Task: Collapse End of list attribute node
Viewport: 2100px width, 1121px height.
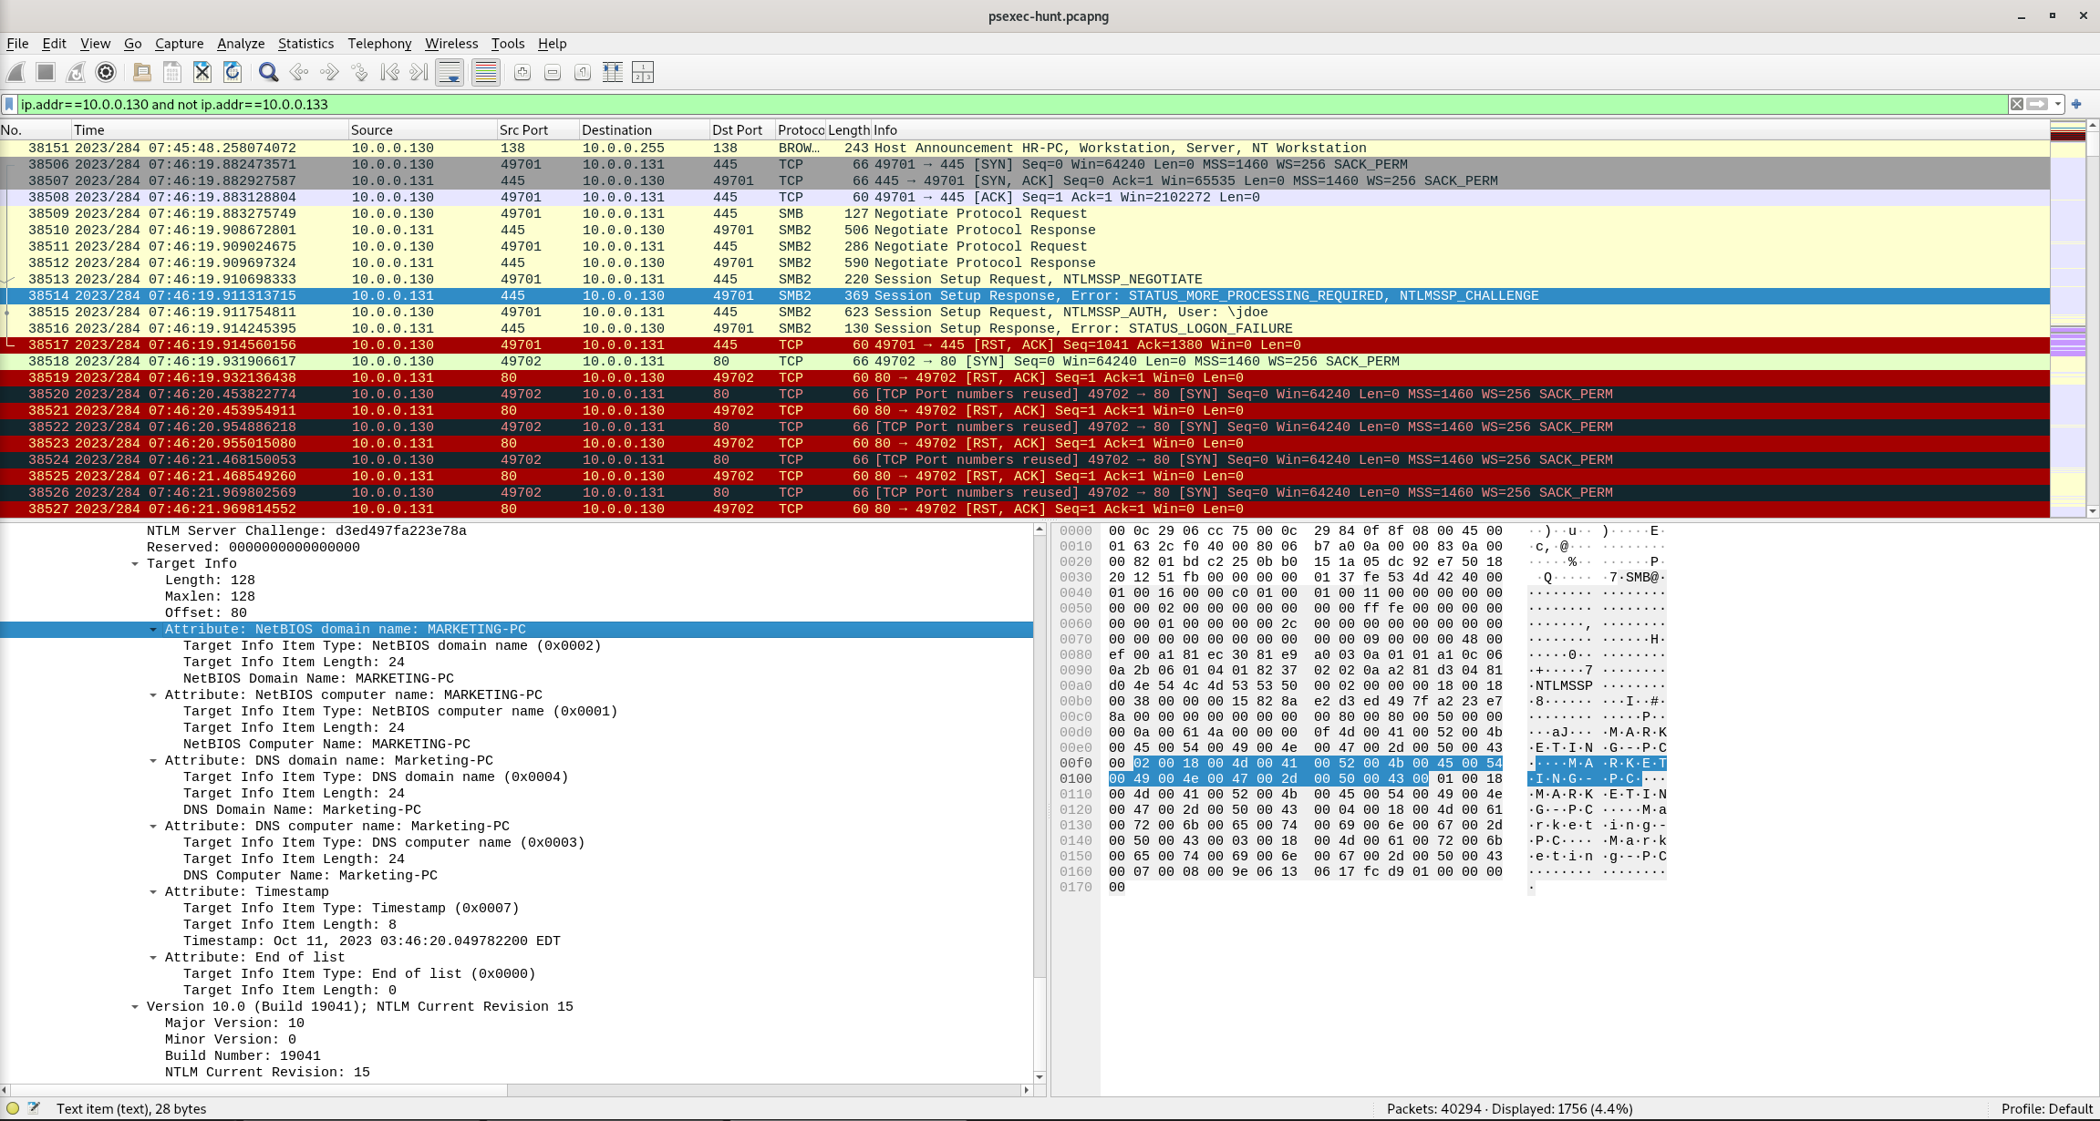Action: 153,958
